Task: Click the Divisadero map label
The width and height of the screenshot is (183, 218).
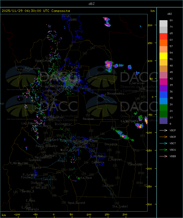Action: tap(62, 124)
